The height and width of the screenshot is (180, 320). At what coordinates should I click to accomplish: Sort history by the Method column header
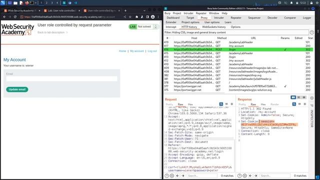coord(222,38)
